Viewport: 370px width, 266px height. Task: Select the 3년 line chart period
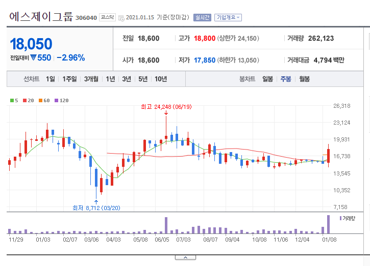pos(127,79)
